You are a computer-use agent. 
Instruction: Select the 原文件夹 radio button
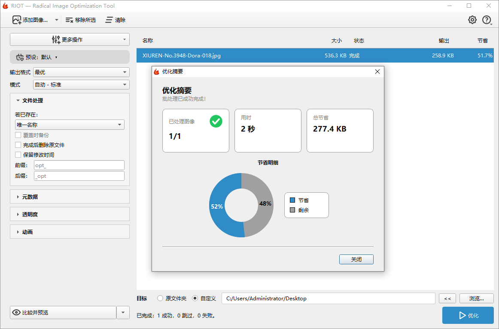pos(160,298)
